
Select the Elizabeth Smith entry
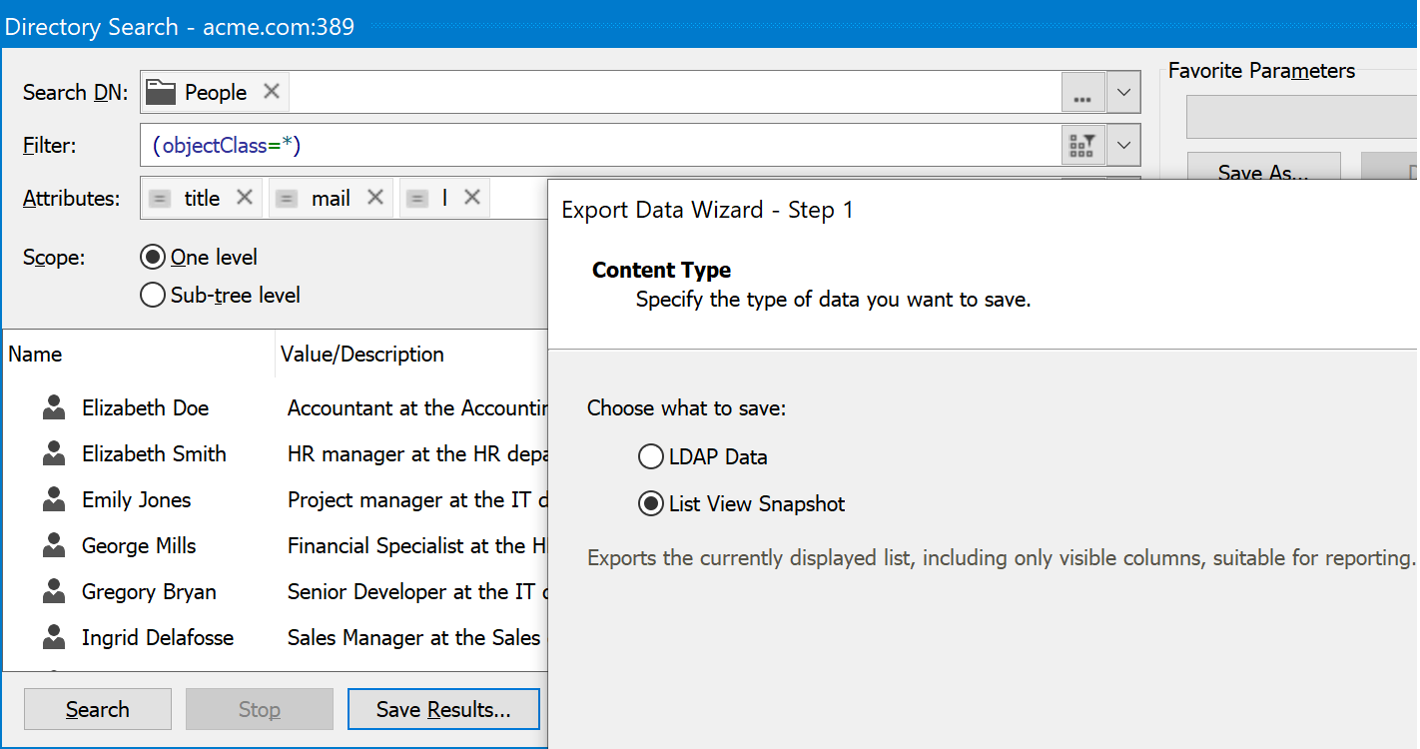(x=154, y=453)
